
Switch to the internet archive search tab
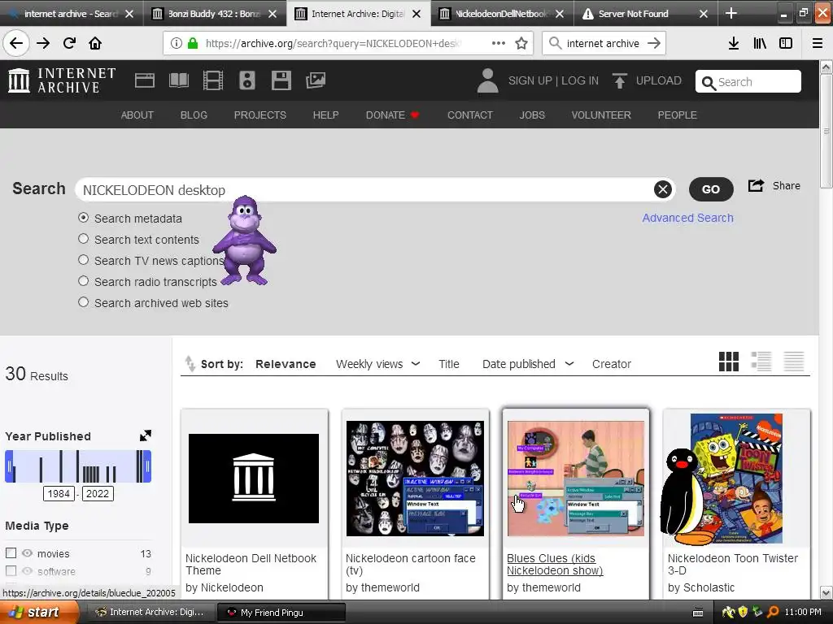[x=71, y=13]
